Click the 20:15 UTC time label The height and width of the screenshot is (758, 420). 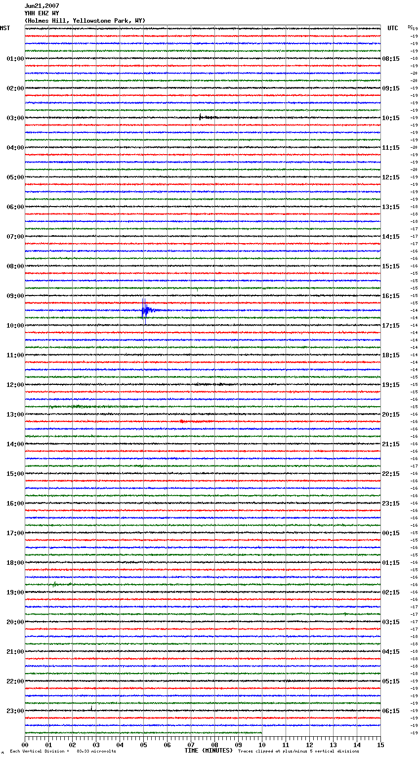point(391,415)
